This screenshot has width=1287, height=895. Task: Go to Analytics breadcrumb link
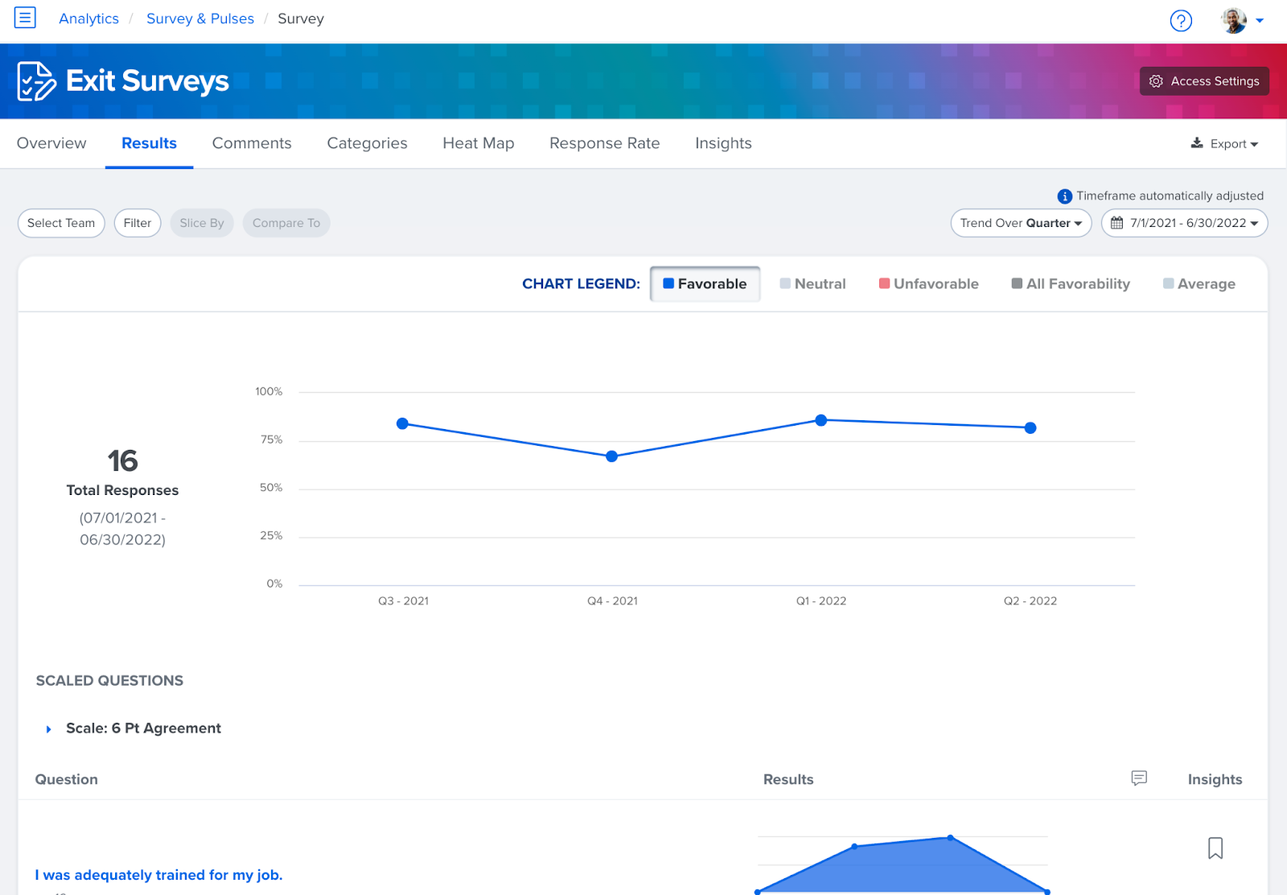pos(88,19)
